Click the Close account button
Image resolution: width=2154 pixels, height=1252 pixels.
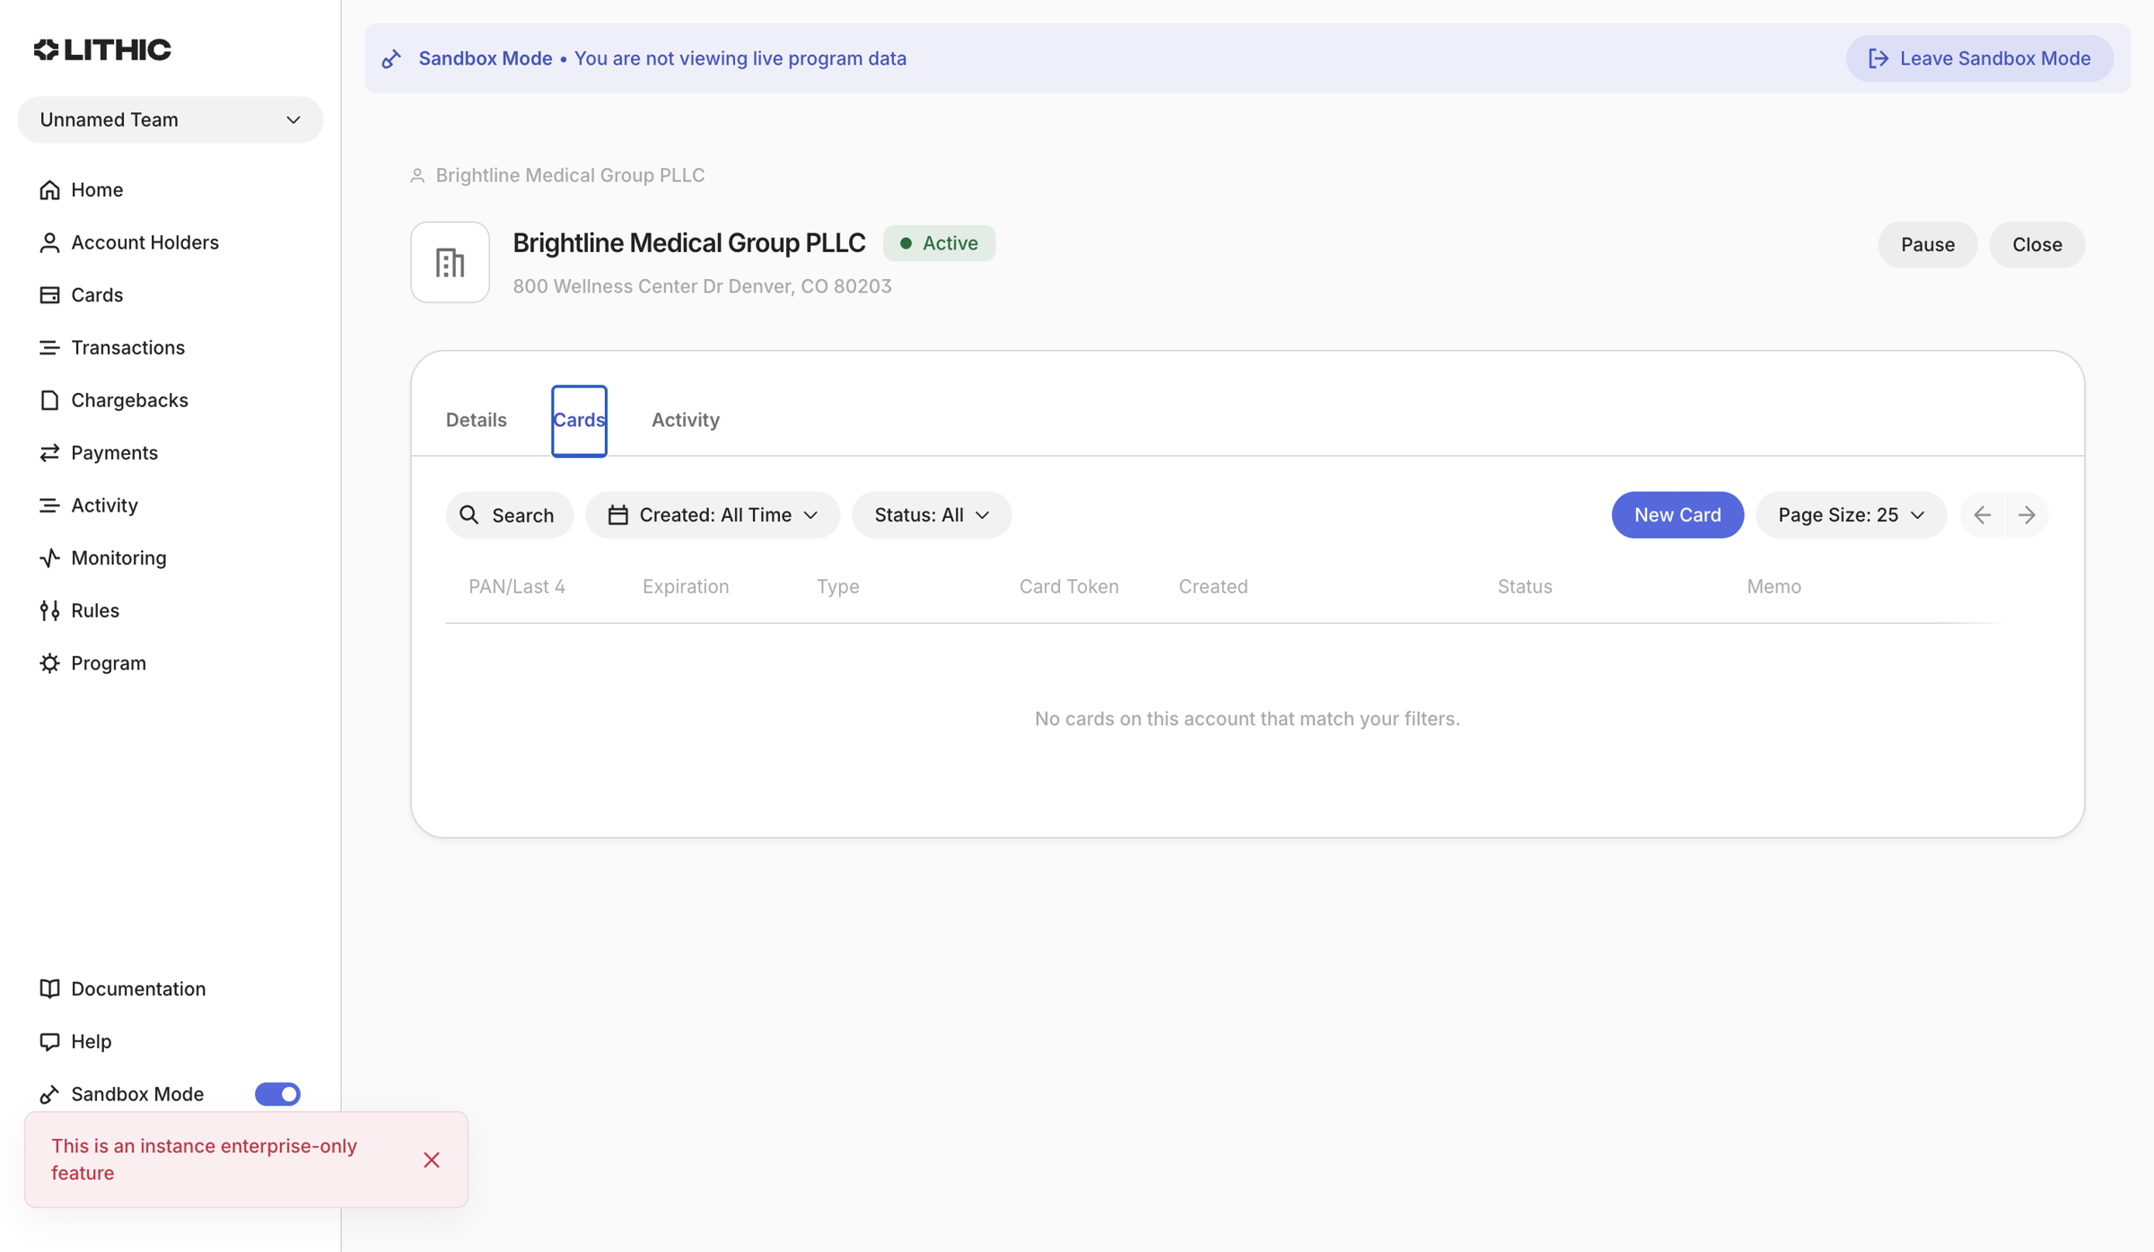click(x=2036, y=244)
